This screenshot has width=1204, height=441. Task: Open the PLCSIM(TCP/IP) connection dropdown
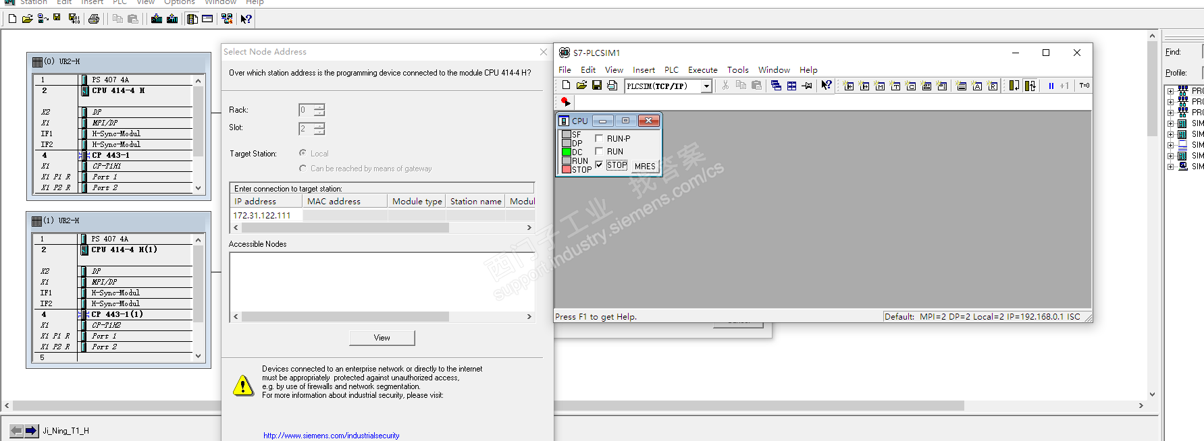click(706, 86)
